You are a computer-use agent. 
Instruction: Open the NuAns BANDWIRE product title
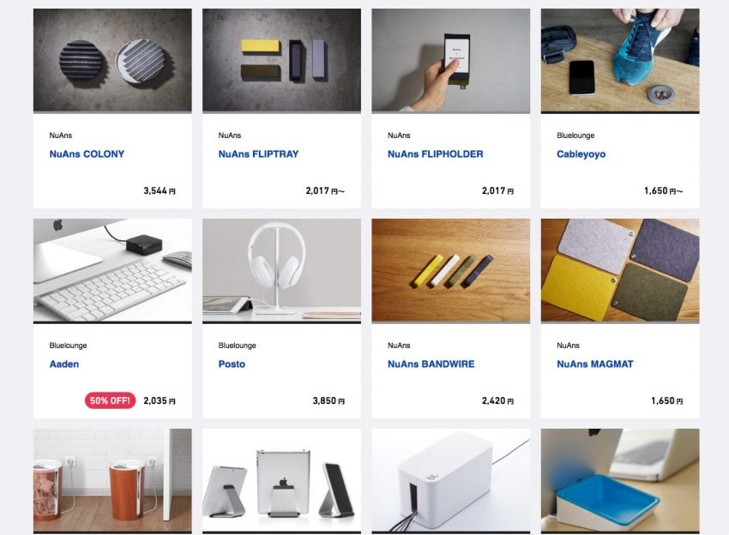[431, 364]
